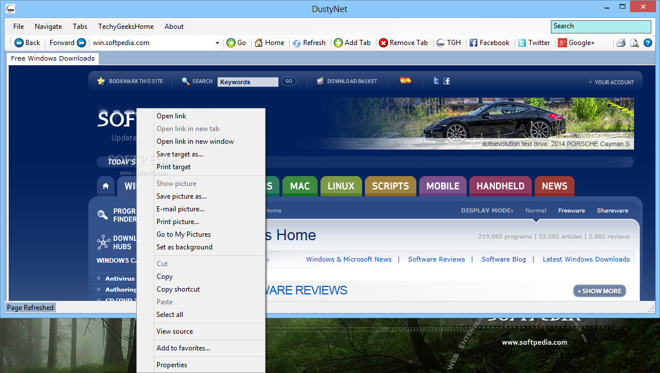The width and height of the screenshot is (660, 373).
Task: Remove the current tab
Action: click(403, 43)
